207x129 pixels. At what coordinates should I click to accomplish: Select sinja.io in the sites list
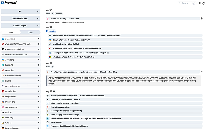click(x=21, y=81)
